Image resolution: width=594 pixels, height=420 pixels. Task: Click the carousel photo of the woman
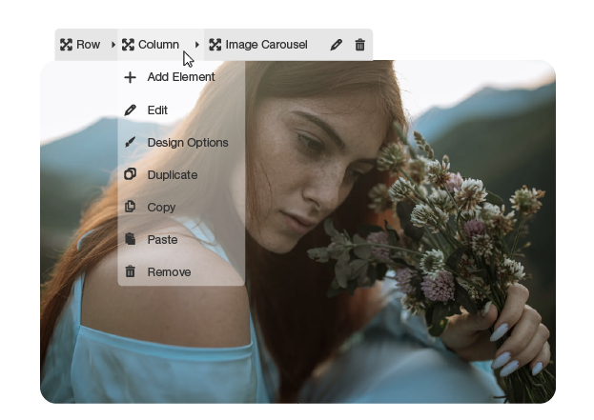tap(381, 286)
